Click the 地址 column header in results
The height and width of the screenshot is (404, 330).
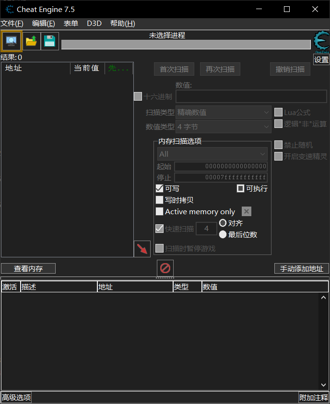(36, 68)
